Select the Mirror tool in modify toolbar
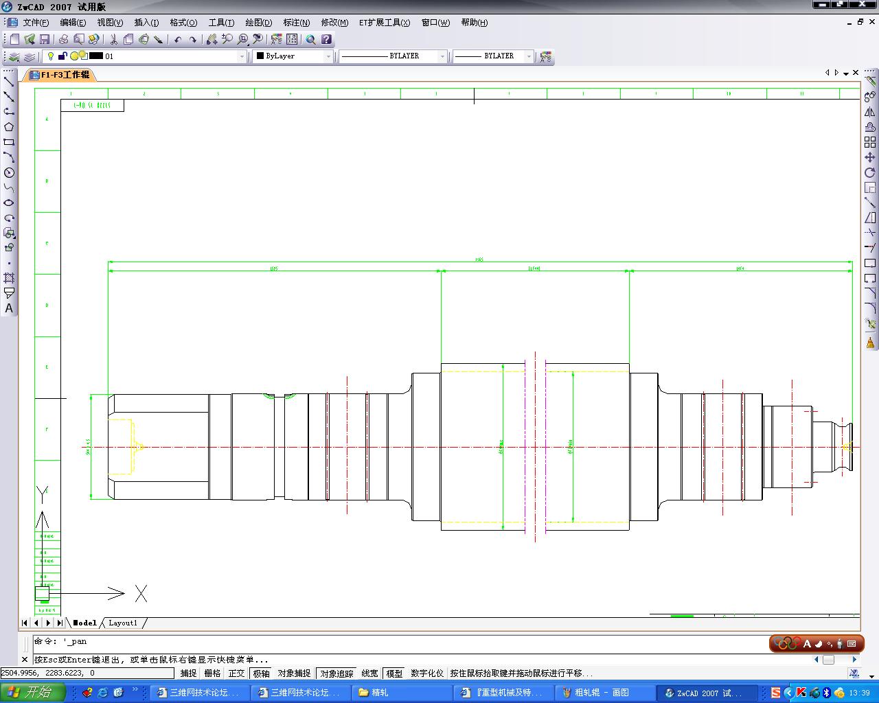Image resolution: width=879 pixels, height=703 pixels. (x=870, y=112)
